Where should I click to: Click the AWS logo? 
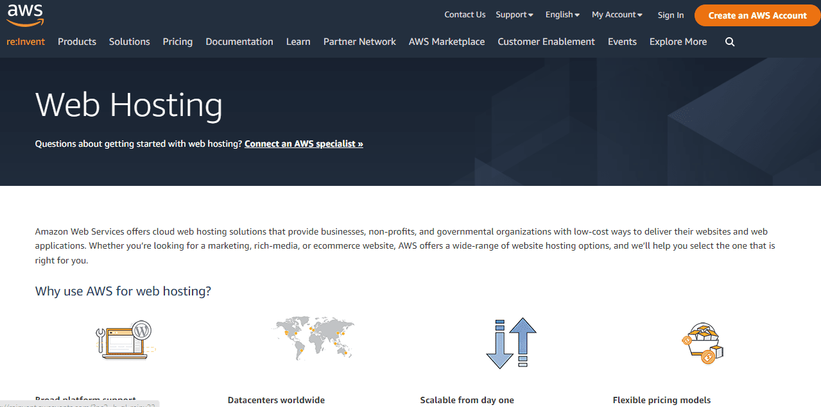(26, 14)
